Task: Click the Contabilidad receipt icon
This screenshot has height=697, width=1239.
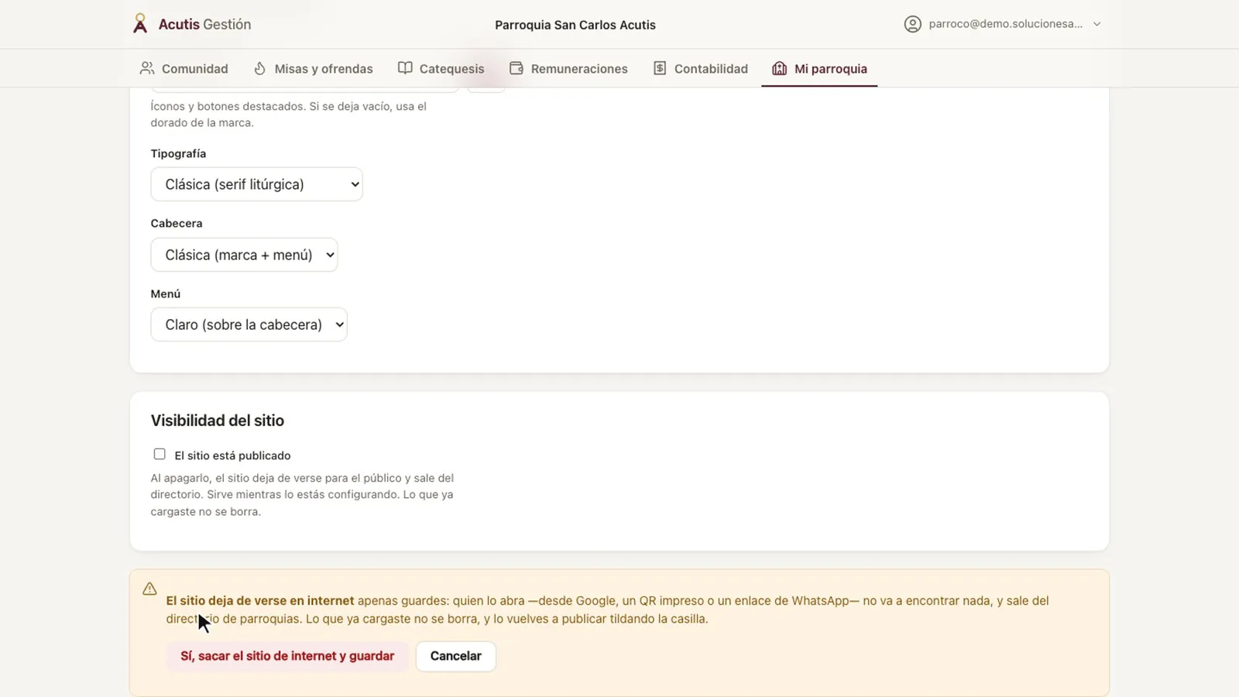Action: (660, 68)
